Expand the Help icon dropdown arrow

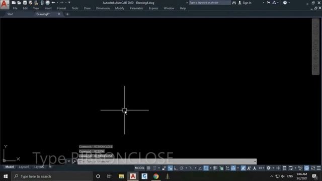[x=289, y=3]
